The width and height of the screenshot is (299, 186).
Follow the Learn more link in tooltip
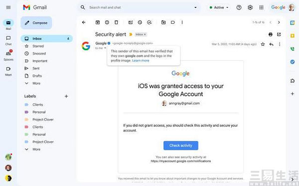141,61
